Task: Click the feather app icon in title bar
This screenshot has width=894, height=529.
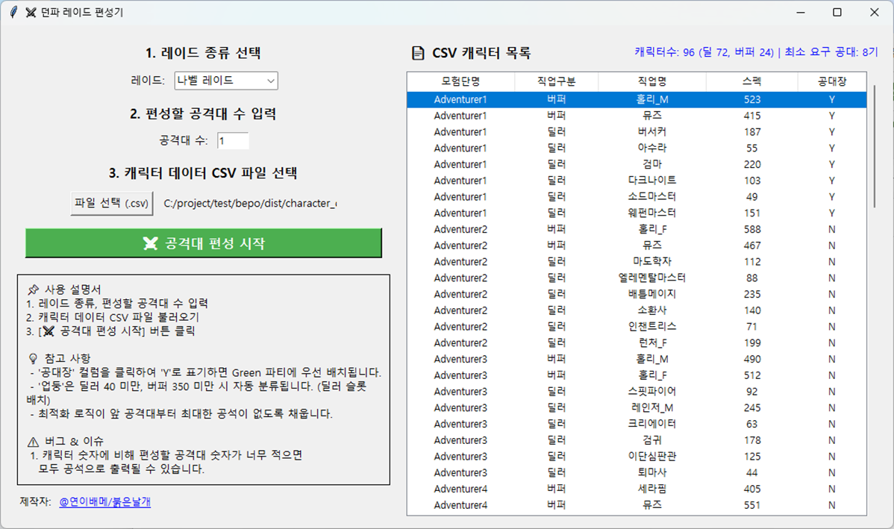Action: [x=13, y=12]
